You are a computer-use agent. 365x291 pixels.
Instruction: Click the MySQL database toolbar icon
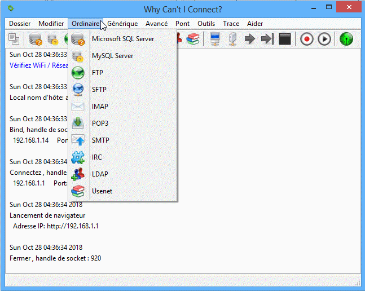(52, 39)
